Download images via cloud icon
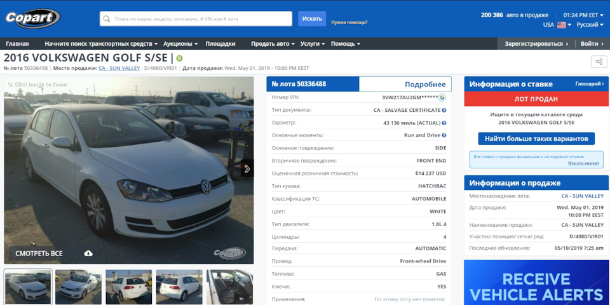This screenshot has height=305, width=610. [x=88, y=254]
